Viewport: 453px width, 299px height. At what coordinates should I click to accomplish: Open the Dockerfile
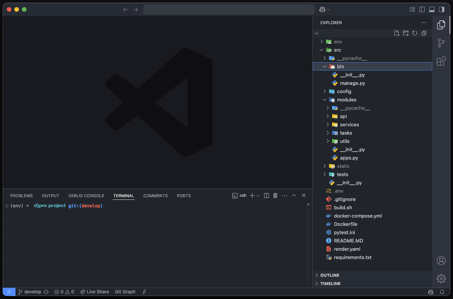click(373, 224)
